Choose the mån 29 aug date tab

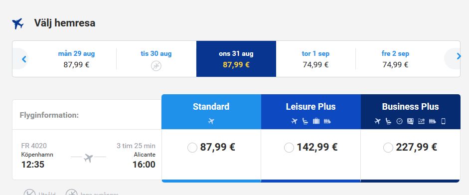coord(76,59)
